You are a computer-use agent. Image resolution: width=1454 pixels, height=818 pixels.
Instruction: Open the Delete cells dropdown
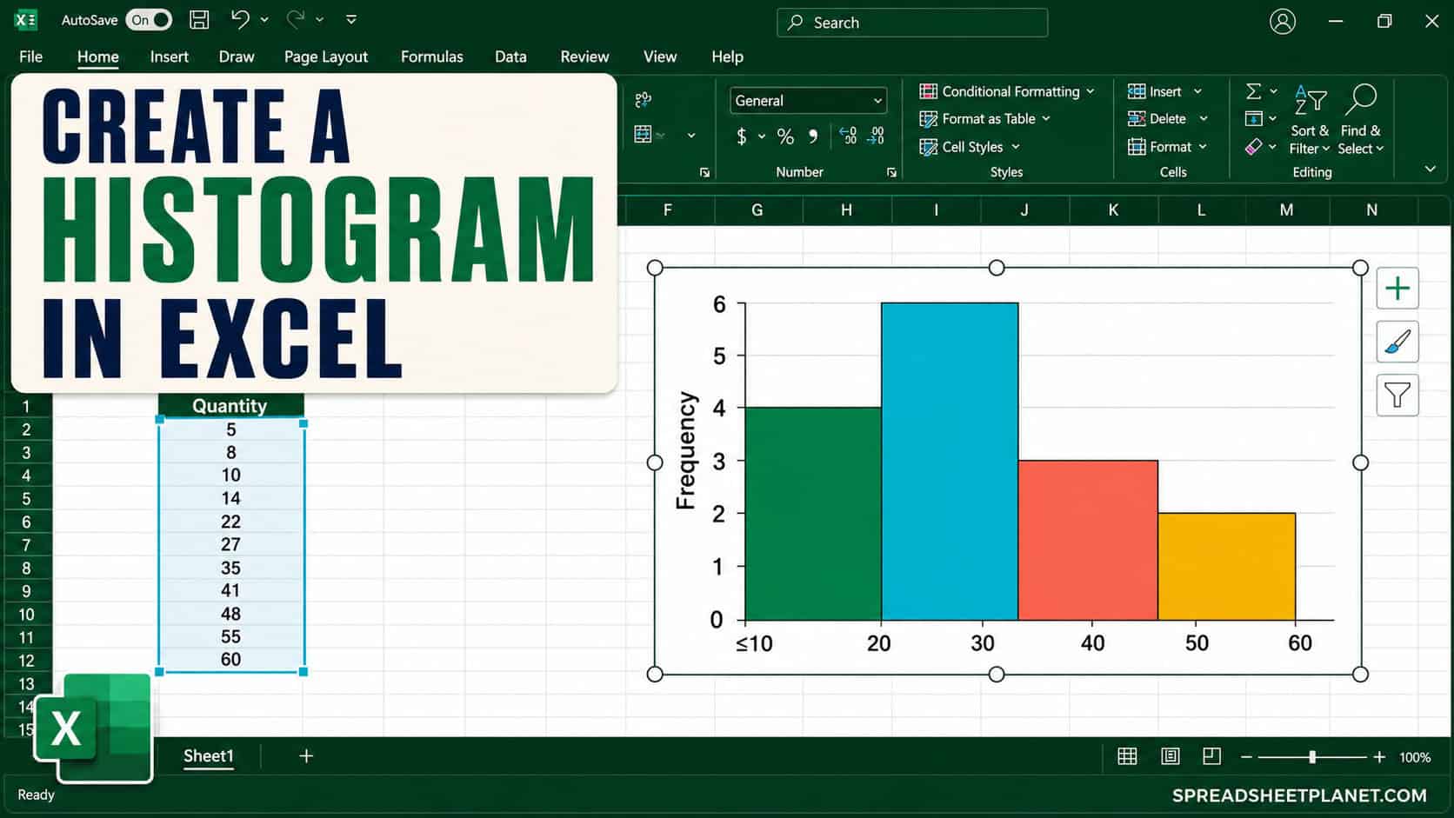(1204, 119)
